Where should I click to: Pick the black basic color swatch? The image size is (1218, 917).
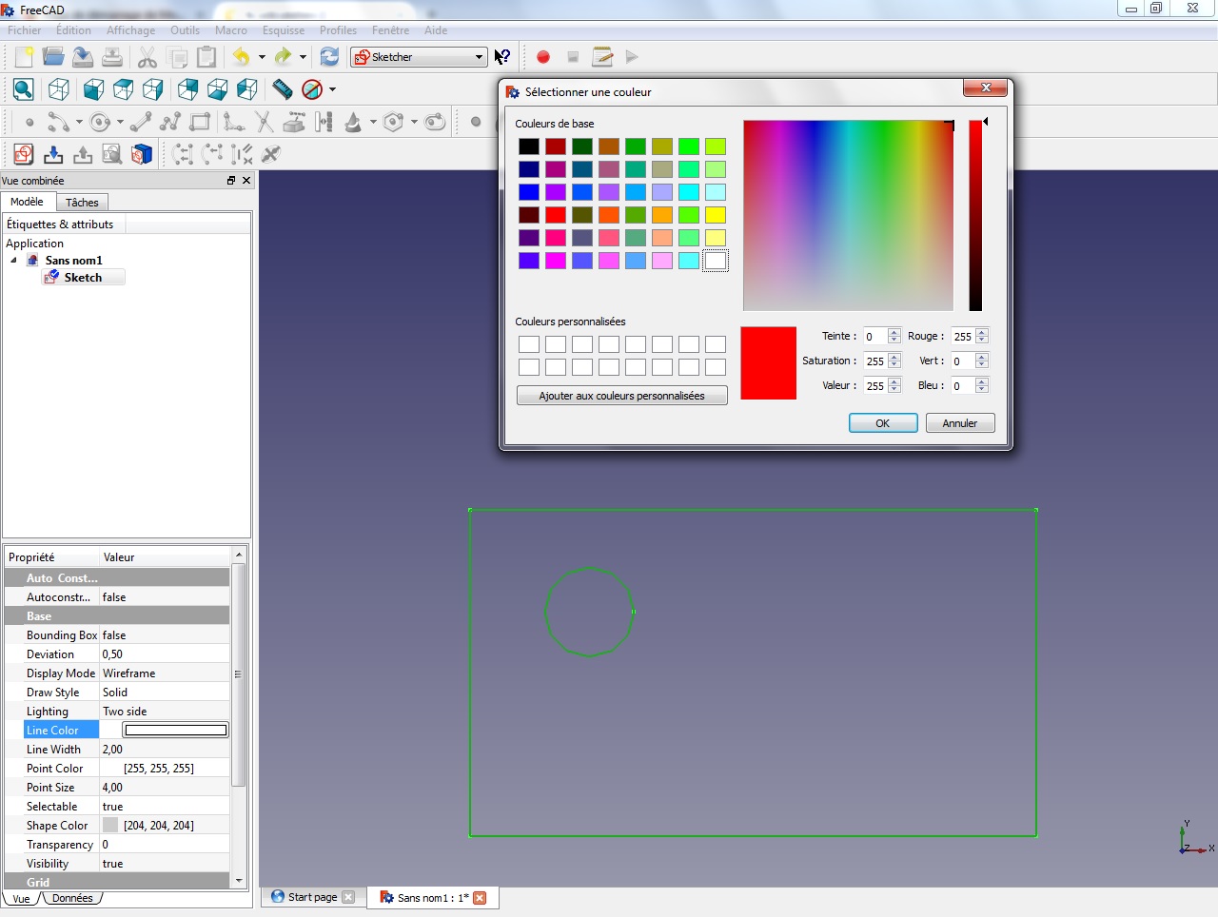(529, 146)
